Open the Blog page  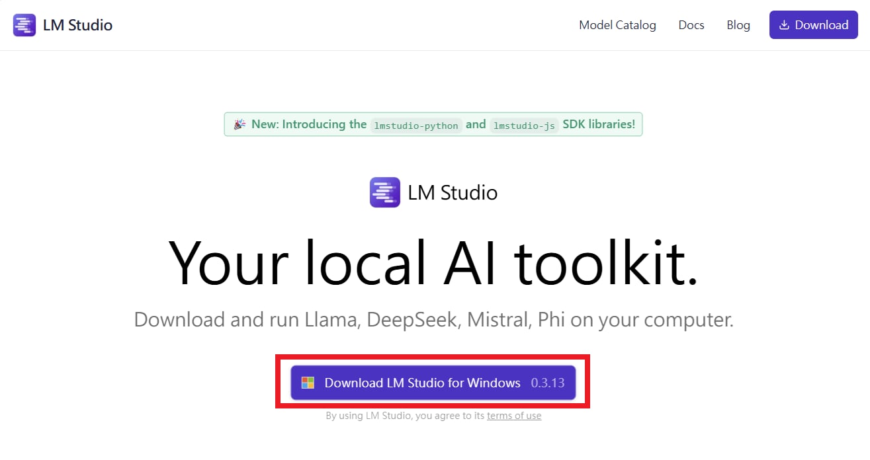[738, 25]
